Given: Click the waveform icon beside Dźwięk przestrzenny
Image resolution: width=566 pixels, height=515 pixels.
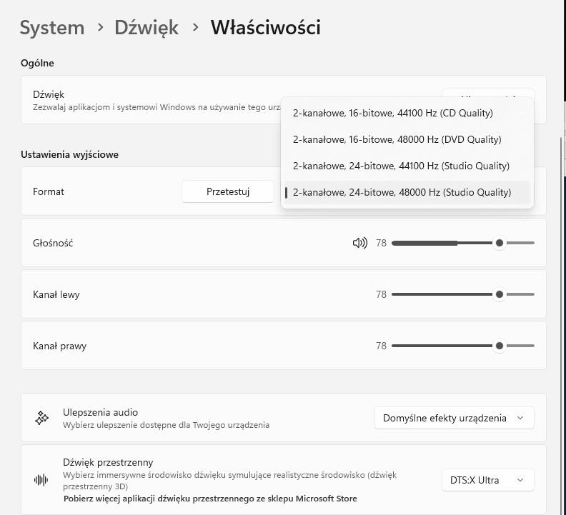Looking at the screenshot, I should 41,480.
